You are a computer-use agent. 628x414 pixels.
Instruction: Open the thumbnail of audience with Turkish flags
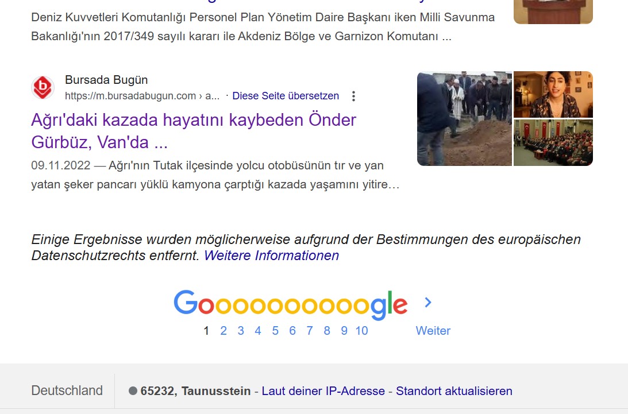(x=553, y=142)
